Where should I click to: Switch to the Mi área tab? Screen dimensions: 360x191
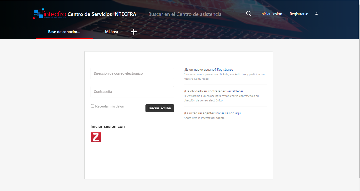pos(111,32)
